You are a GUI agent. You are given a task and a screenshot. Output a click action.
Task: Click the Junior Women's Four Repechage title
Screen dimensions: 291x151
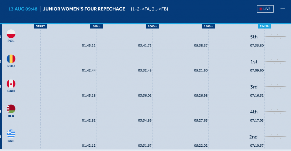pyautogui.click(x=84, y=9)
